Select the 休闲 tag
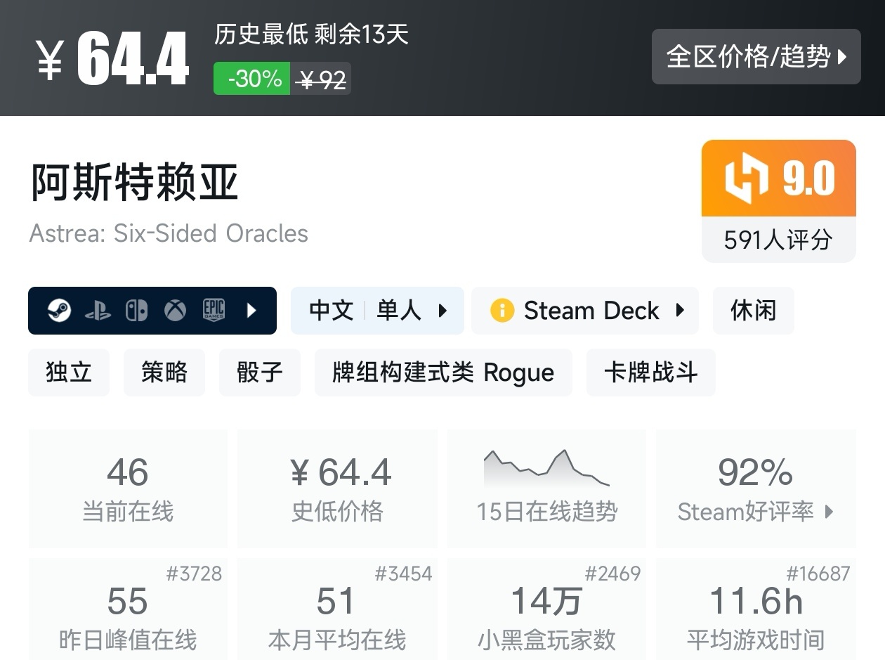This screenshot has width=885, height=660. click(753, 310)
